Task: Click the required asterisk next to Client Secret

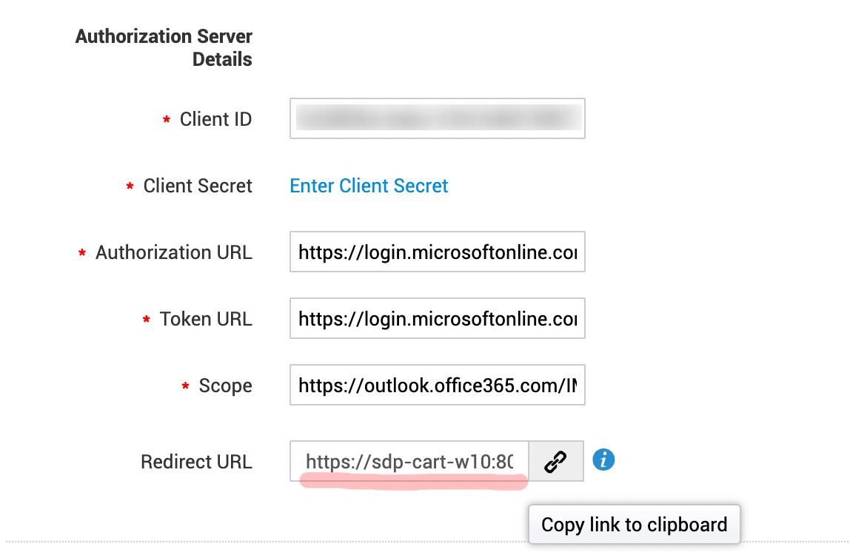Action: point(130,186)
